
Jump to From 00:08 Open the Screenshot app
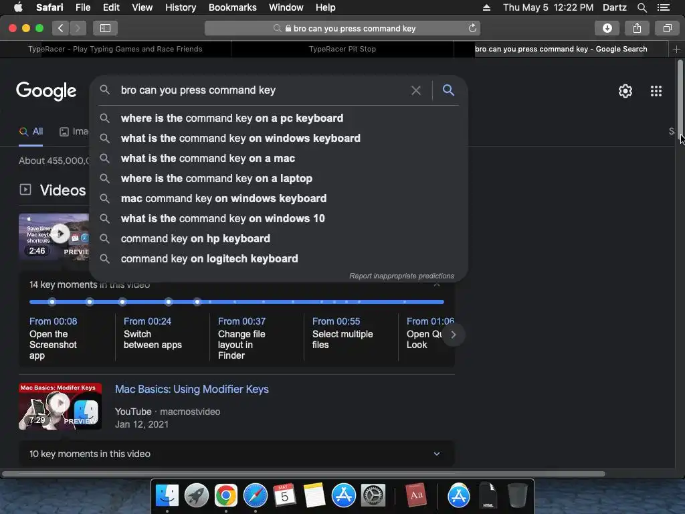tap(54, 338)
